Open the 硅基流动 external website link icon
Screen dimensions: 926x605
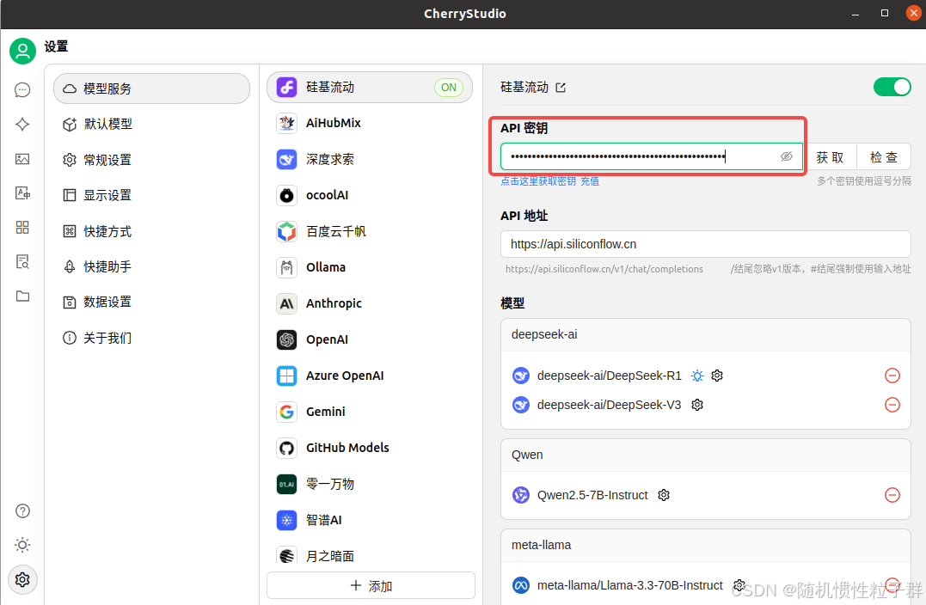(x=561, y=88)
